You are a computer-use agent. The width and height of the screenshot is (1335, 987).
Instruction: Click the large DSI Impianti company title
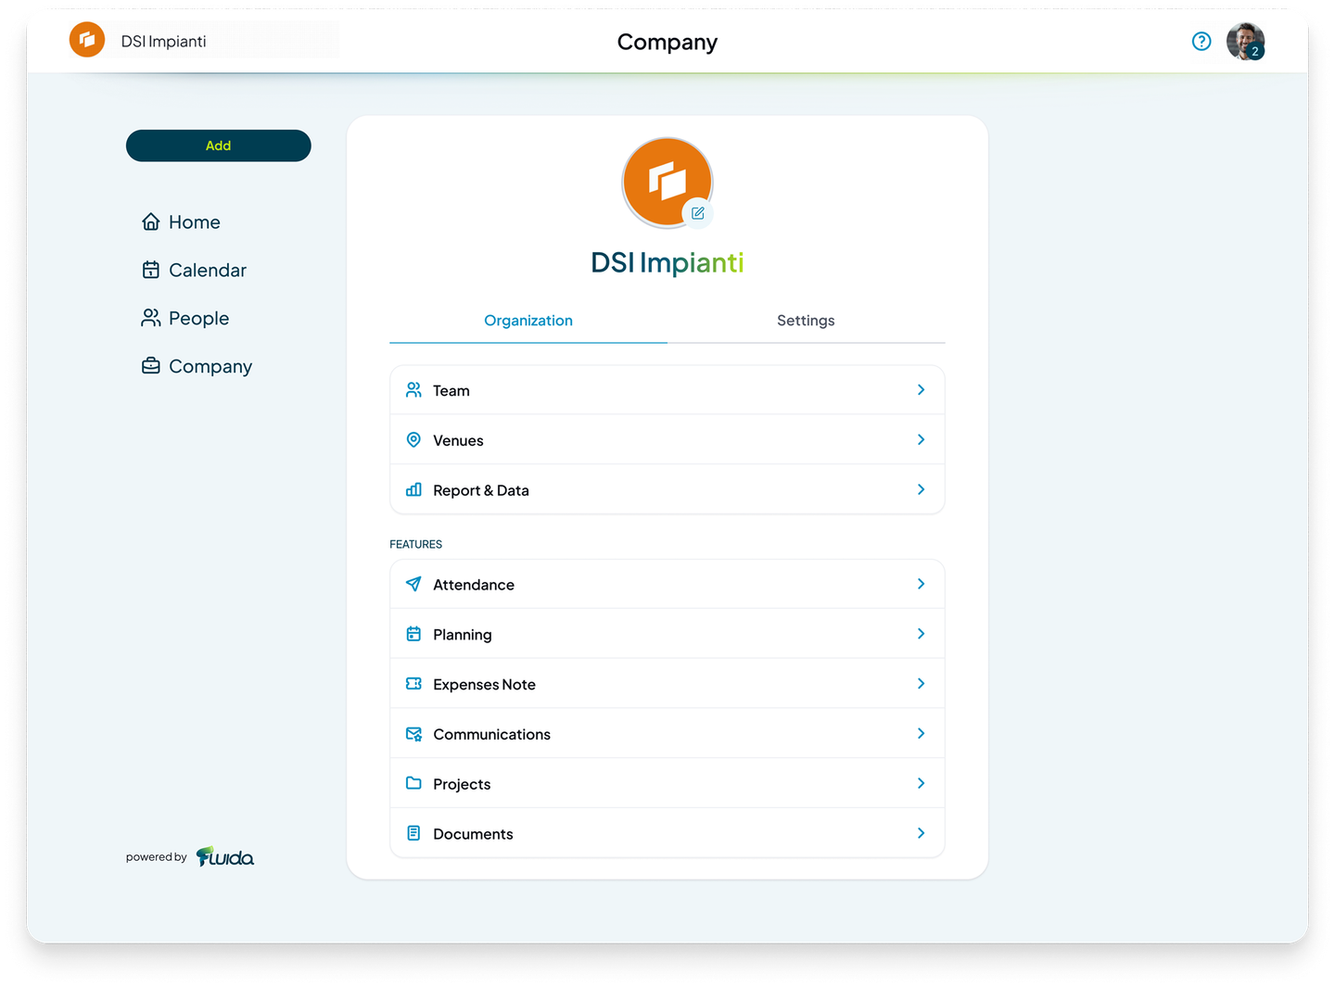click(x=667, y=263)
